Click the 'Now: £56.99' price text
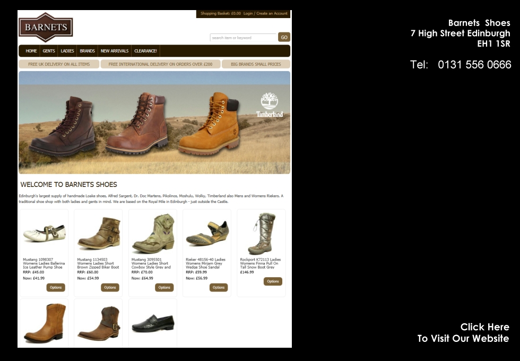Image resolution: width=520 pixels, height=361 pixels. [197, 278]
